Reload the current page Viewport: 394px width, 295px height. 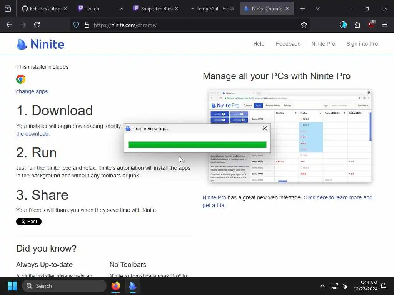(x=37, y=25)
